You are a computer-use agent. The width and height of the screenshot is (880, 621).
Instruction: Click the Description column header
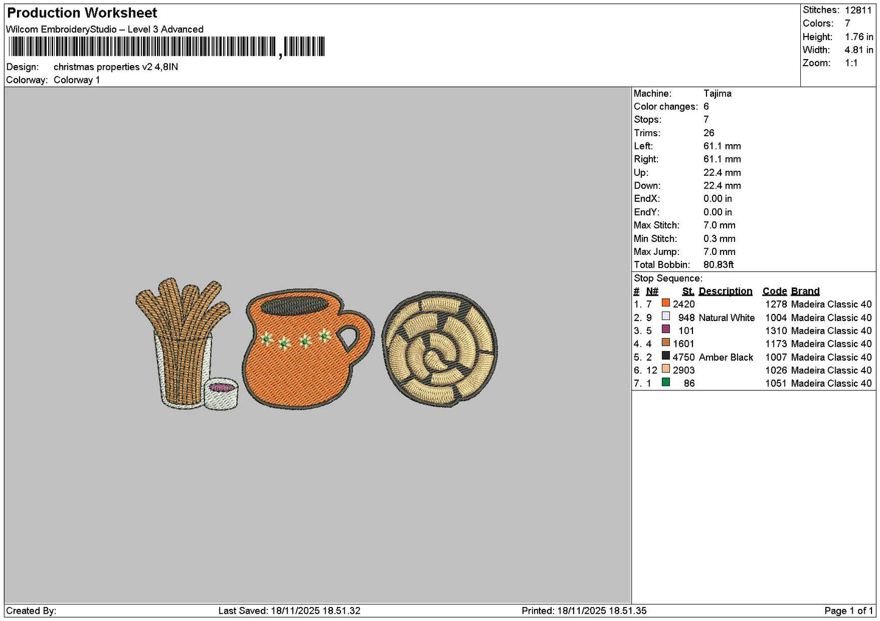tap(725, 291)
